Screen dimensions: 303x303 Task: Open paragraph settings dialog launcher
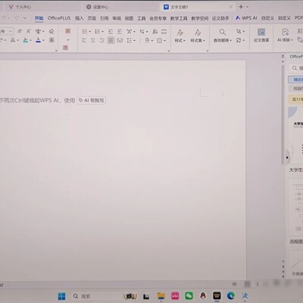coord(168,51)
